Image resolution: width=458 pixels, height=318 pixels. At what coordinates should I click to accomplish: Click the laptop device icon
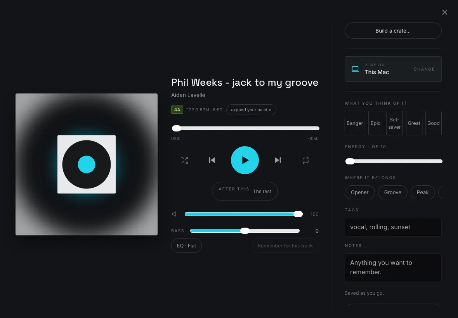point(355,69)
